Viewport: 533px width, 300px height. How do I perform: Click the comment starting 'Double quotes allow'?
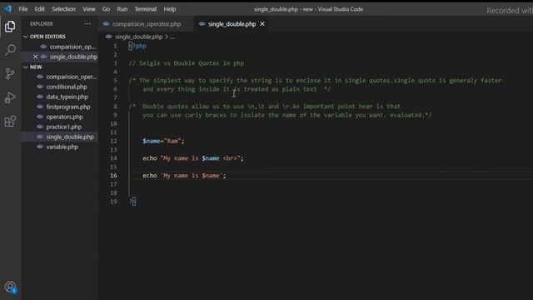point(265,107)
